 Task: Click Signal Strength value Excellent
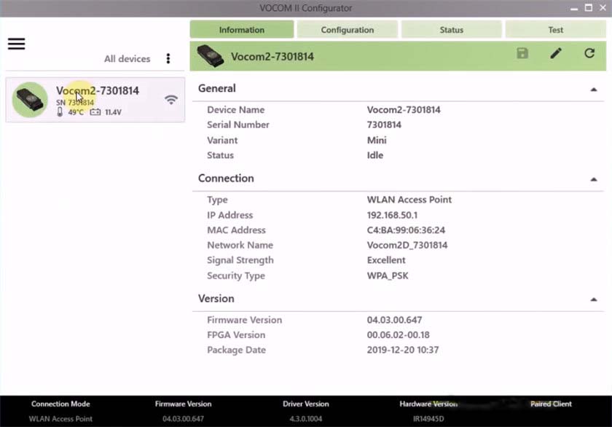pos(386,260)
